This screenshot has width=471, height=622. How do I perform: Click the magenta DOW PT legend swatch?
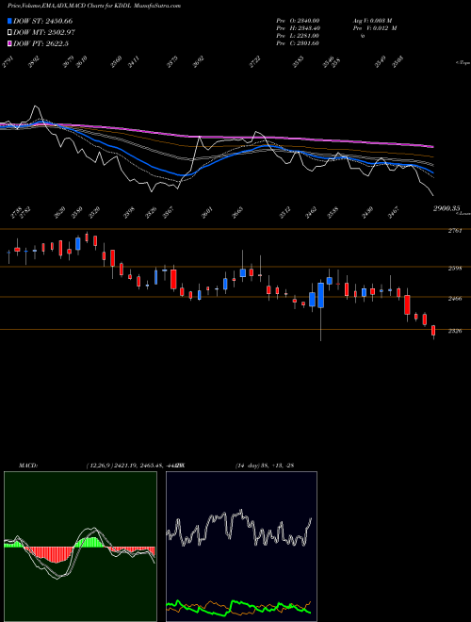tap(9, 43)
